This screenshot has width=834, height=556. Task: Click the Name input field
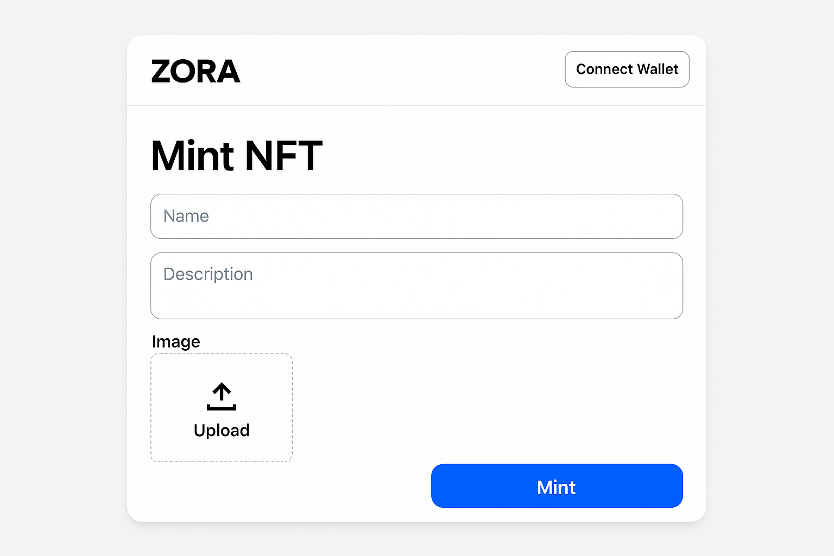pyautogui.click(x=416, y=216)
